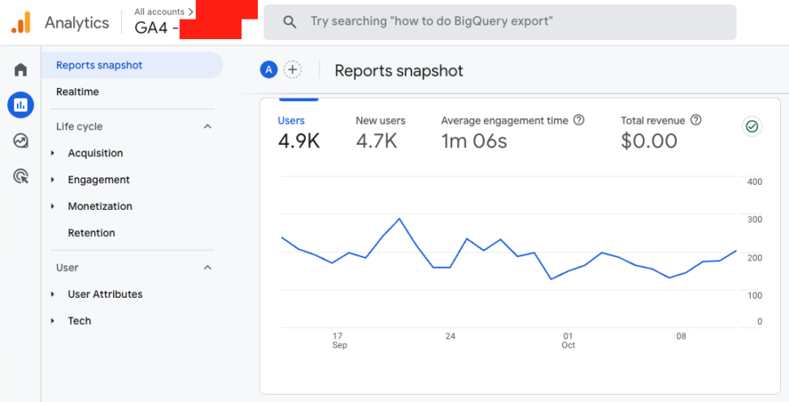Click the add comparison plus icon
789x402 pixels.
coord(292,70)
